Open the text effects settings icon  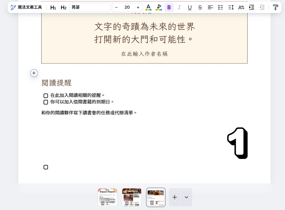tap(241, 8)
